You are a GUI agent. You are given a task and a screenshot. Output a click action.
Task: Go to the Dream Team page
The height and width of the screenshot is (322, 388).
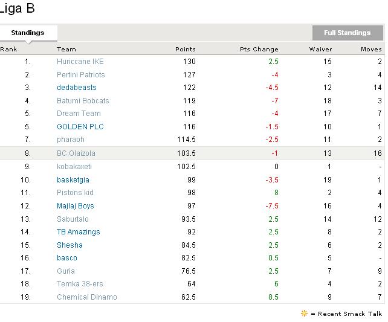click(79, 114)
